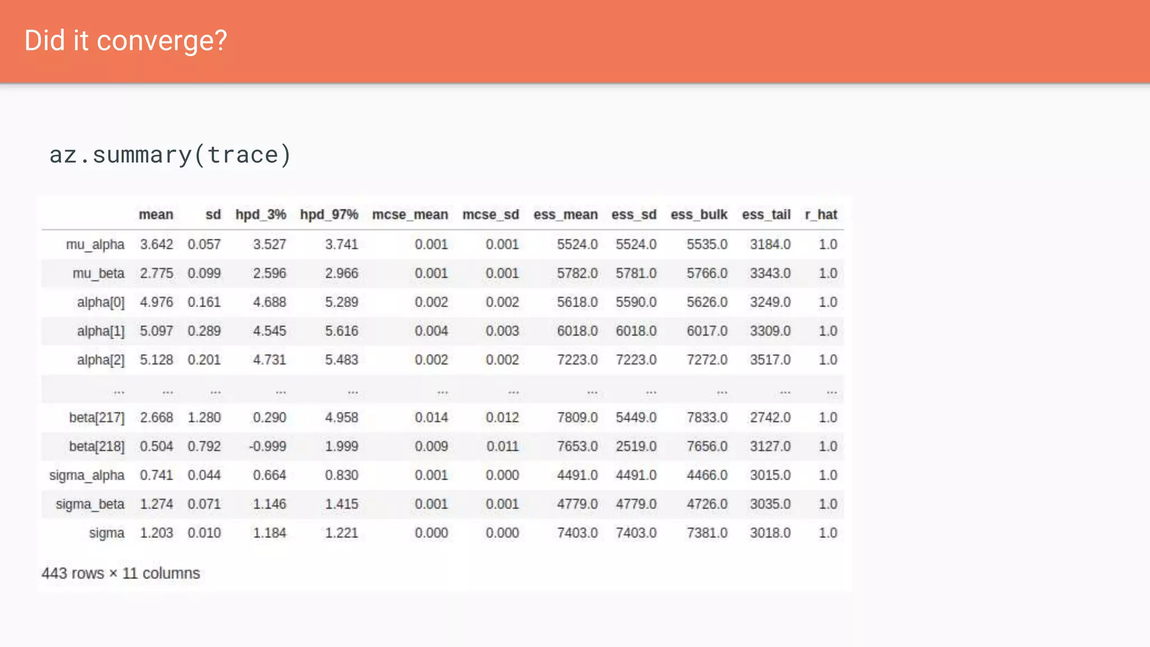The width and height of the screenshot is (1150, 647).
Task: Select the mu_alpha row label
Action: [x=95, y=245]
